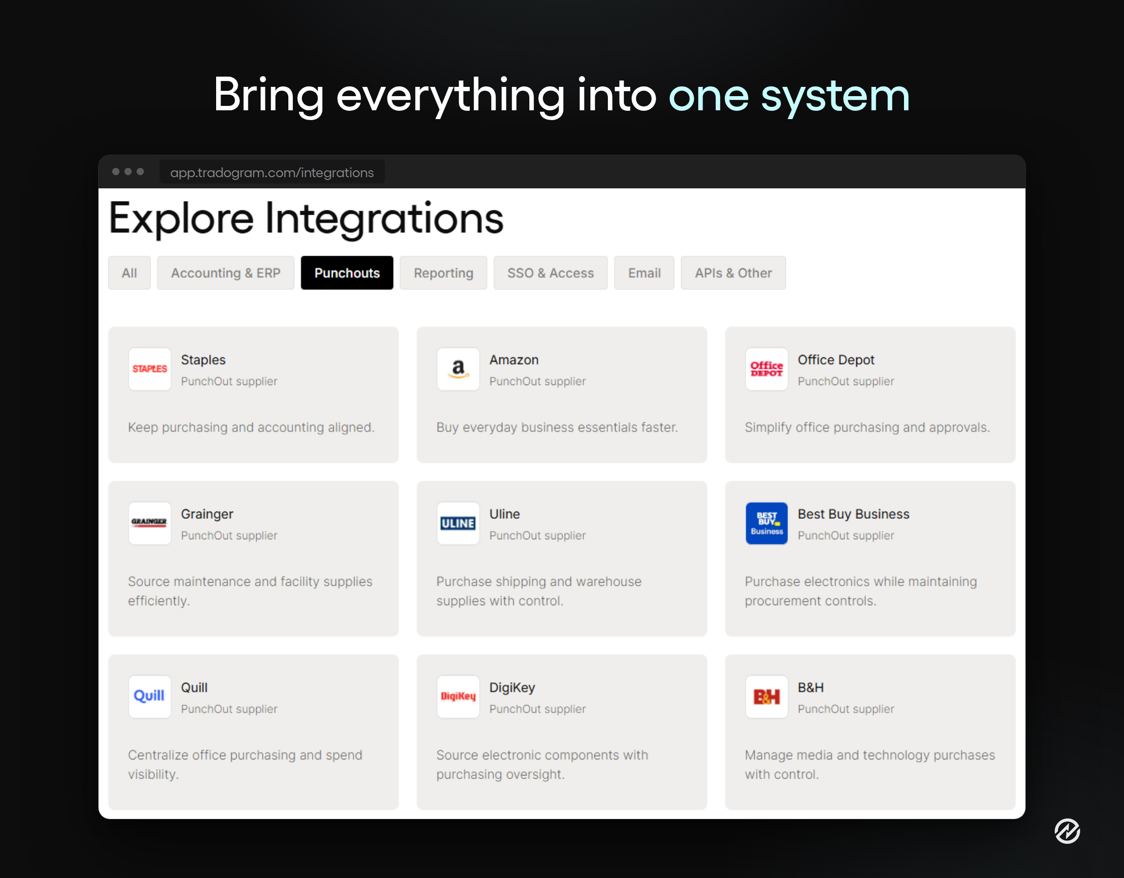Click 'Purchase shipping and warehouse supplies' description
The width and height of the screenshot is (1124, 878).
coord(539,591)
